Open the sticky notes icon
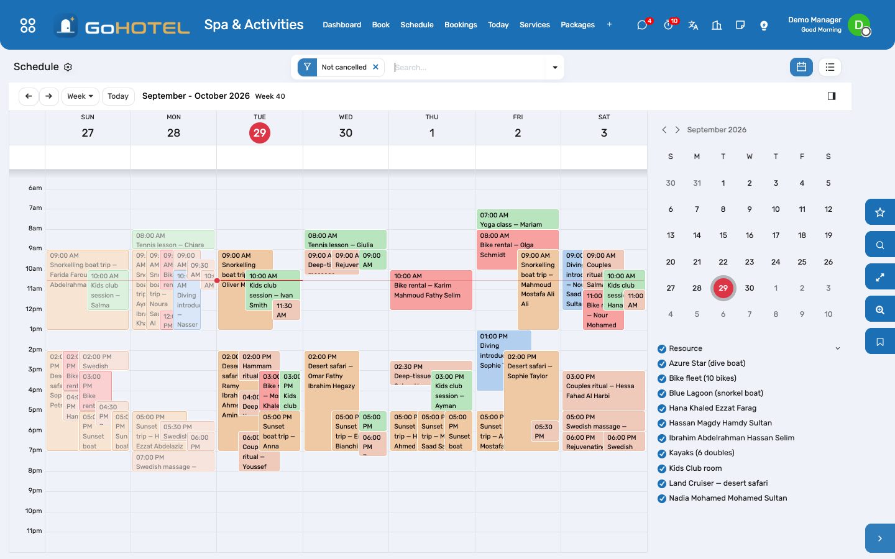The height and width of the screenshot is (559, 895). pos(740,25)
